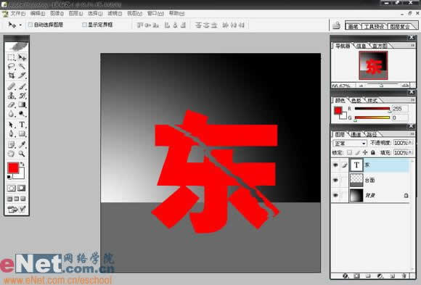Screen dimensions: 421x285
Task: Select the History Brush tool
Action: point(22,95)
